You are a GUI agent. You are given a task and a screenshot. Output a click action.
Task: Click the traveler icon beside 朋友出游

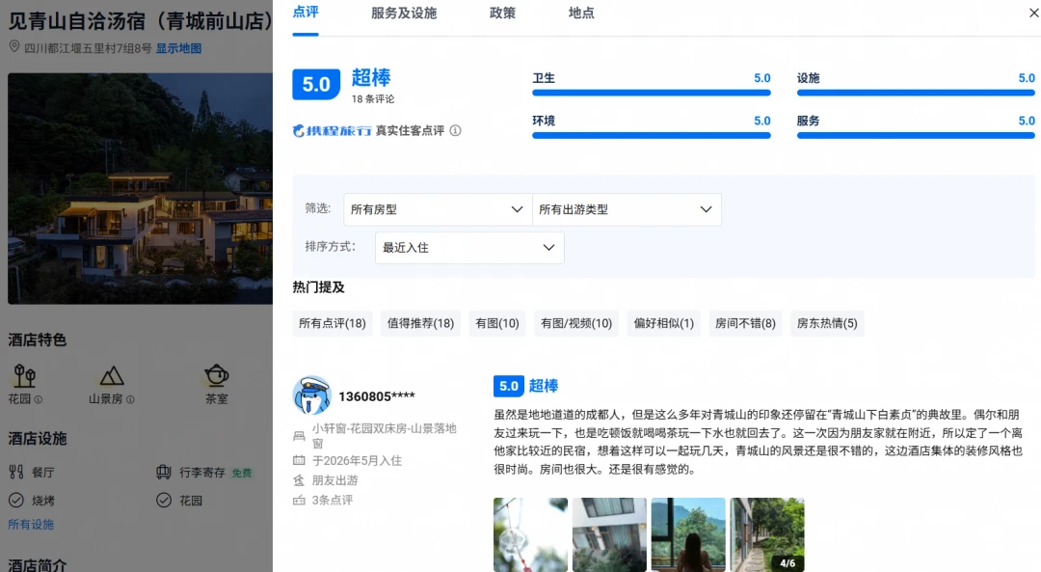point(299,480)
